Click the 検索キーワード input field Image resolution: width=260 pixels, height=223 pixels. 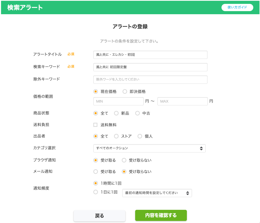[150, 67]
